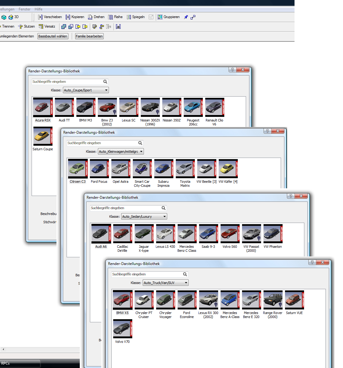The height and width of the screenshot is (368, 343).
Task: Click the search magnifier in the Auto_Sedan/Luxury dialog
Action: (x=164, y=208)
